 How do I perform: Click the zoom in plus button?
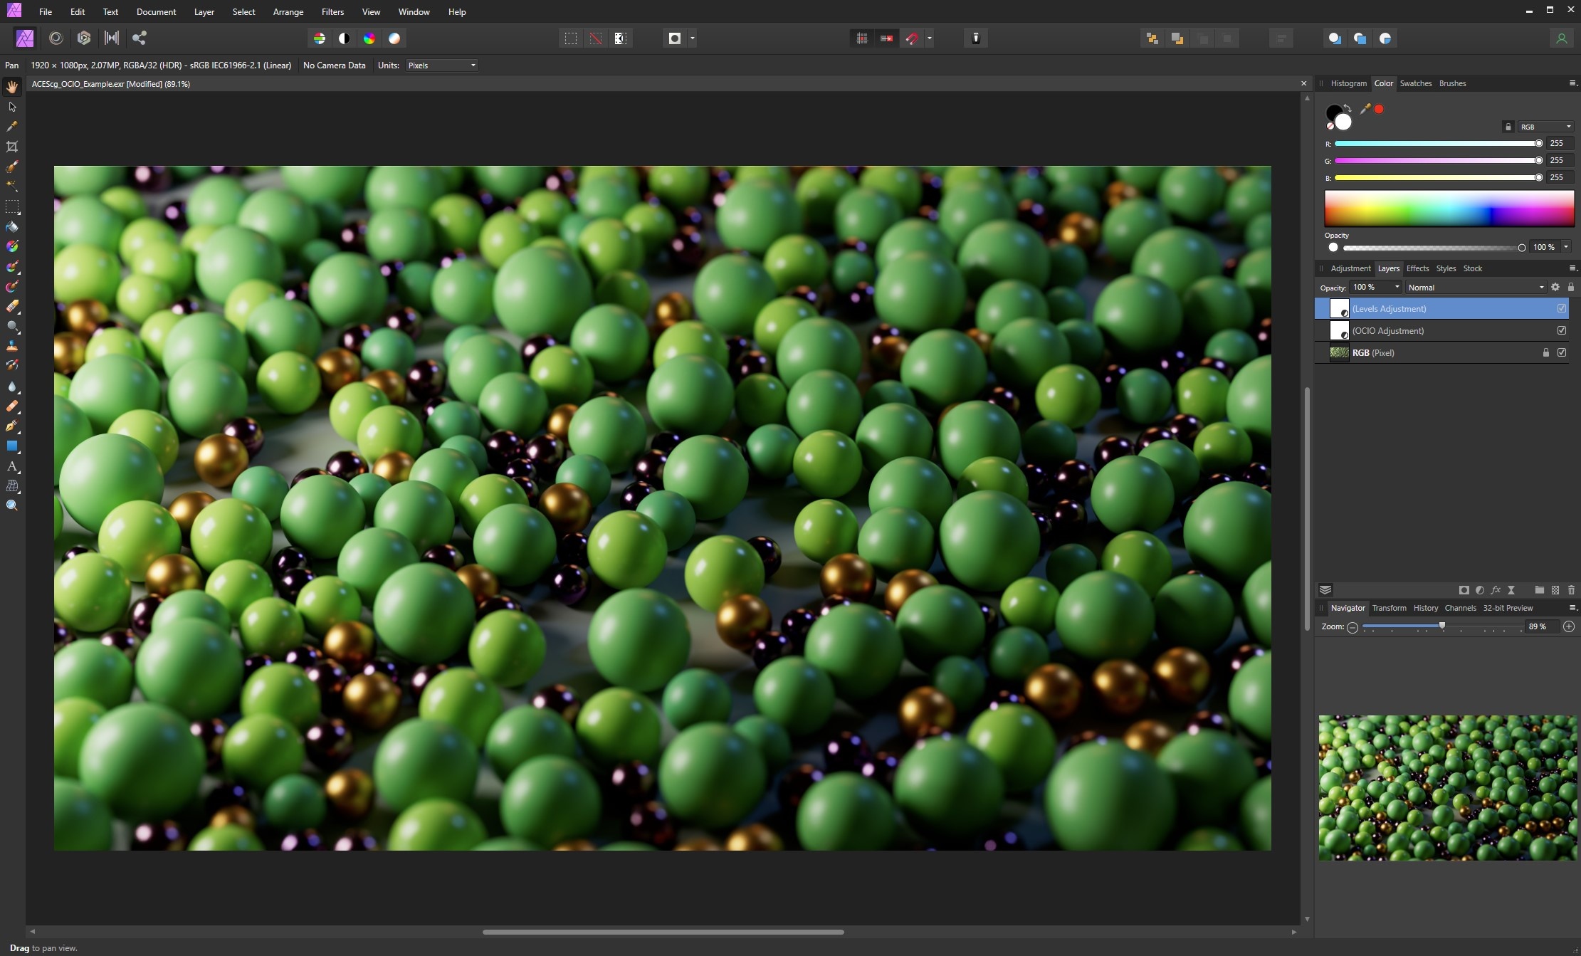pyautogui.click(x=1568, y=626)
